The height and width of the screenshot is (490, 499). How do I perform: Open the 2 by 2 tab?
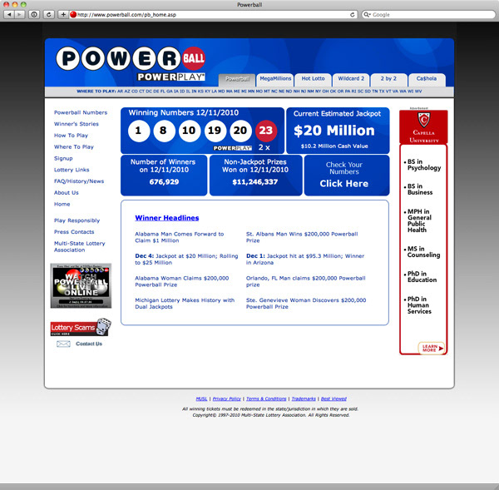[x=389, y=80]
